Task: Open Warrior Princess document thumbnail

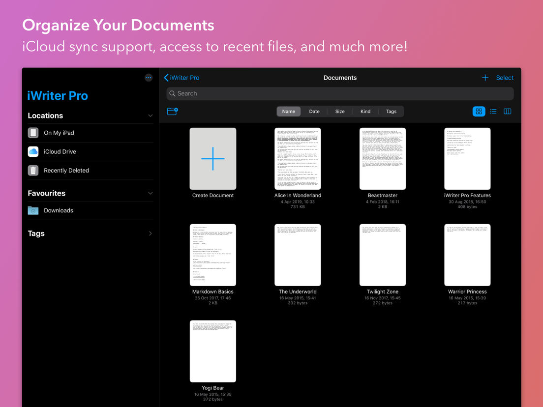Action: (x=468, y=255)
